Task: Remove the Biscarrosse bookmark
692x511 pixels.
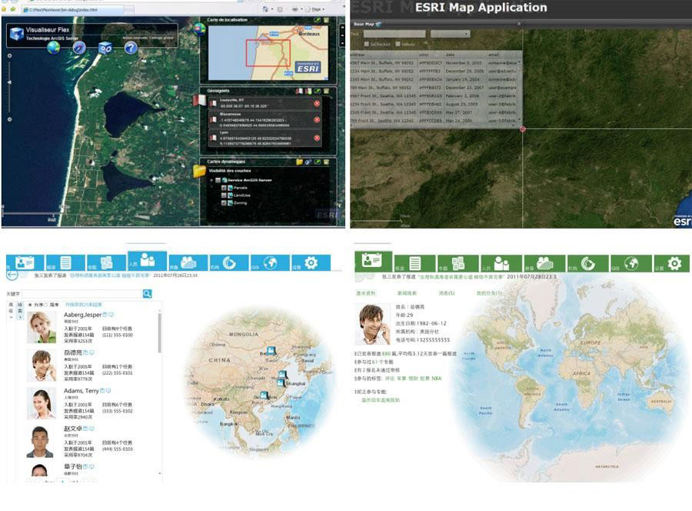Action: 317,120
